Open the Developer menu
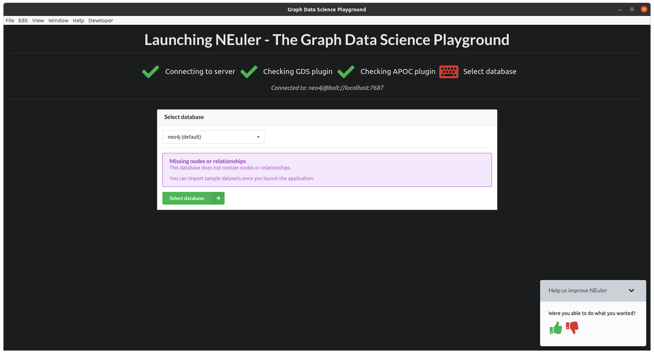Image resolution: width=654 pixels, height=354 pixels. 101,21
